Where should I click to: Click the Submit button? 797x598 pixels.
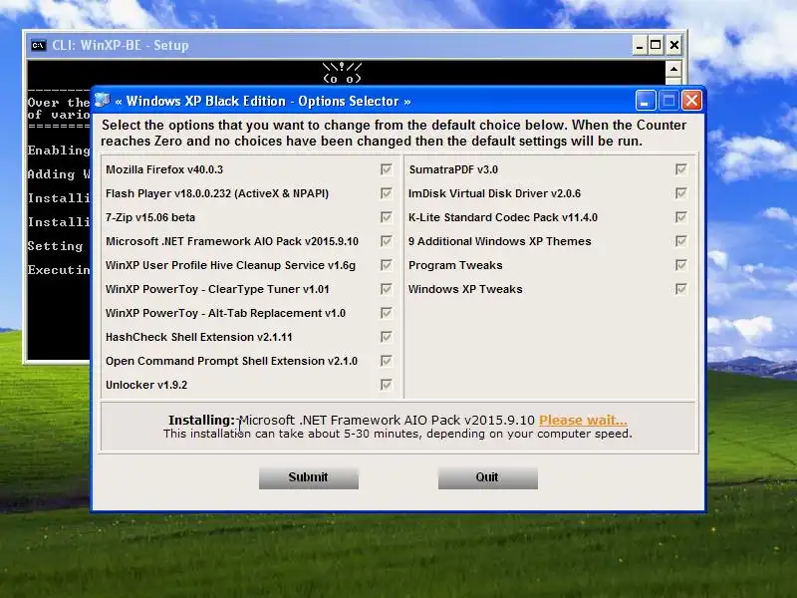click(309, 477)
